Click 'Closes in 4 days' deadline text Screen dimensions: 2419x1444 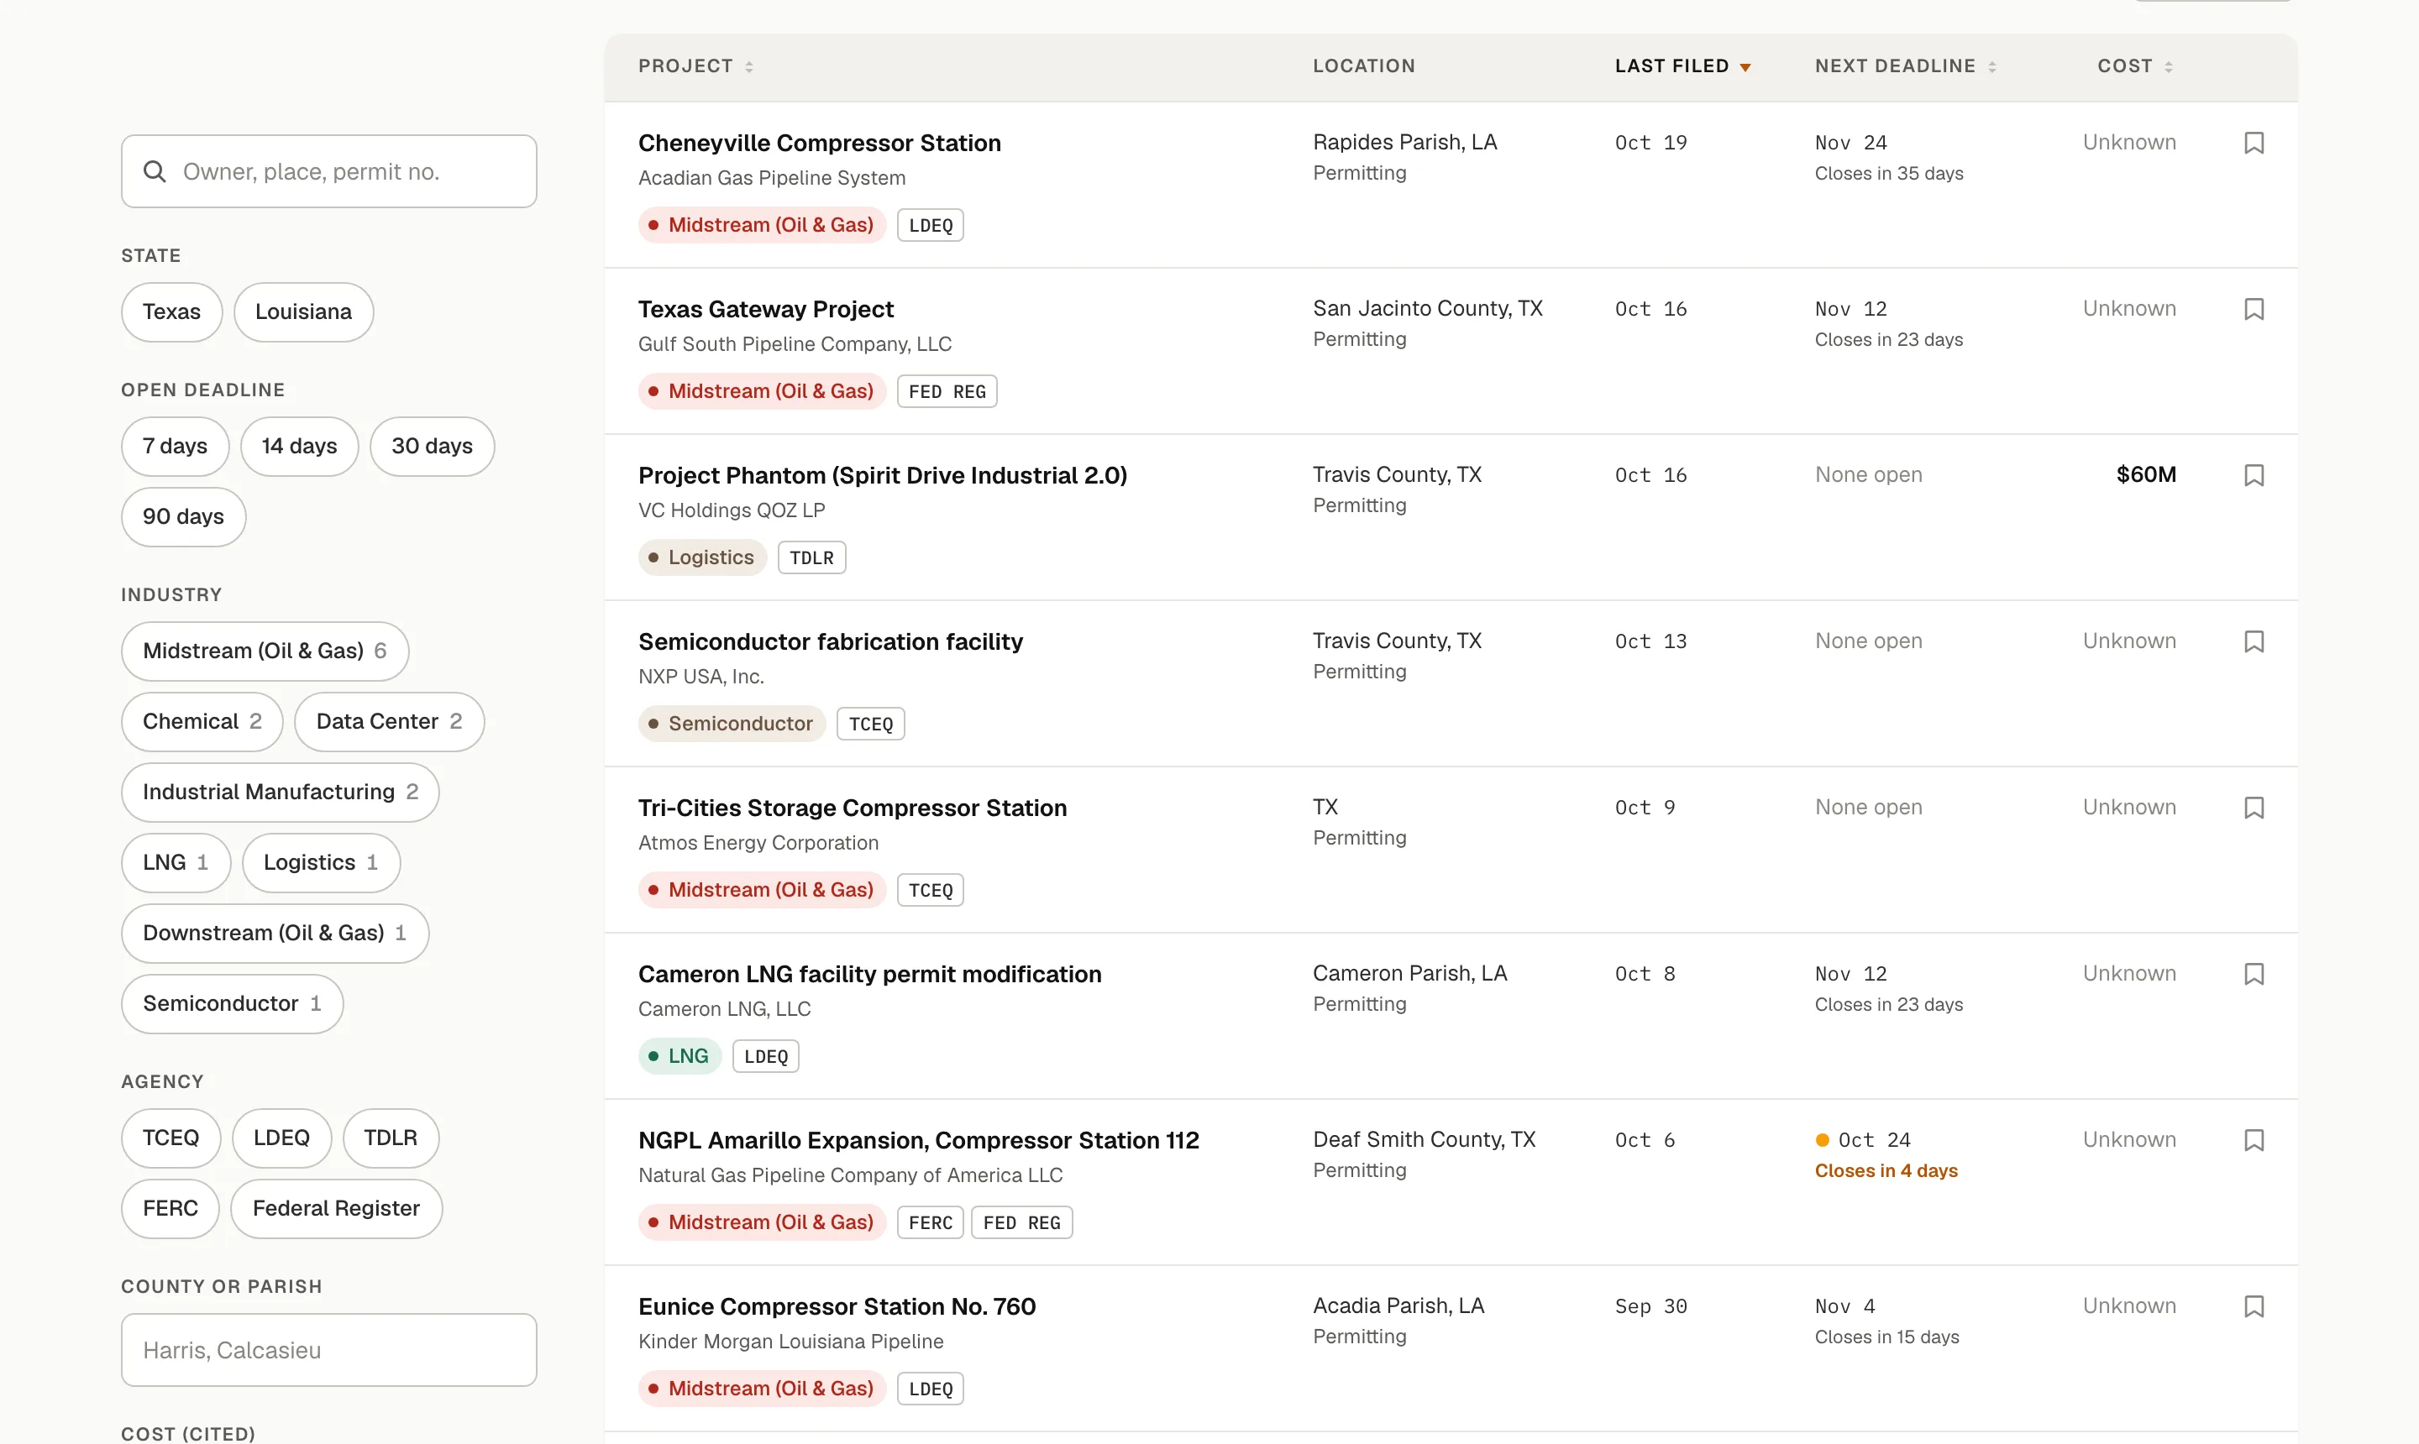point(1886,1171)
